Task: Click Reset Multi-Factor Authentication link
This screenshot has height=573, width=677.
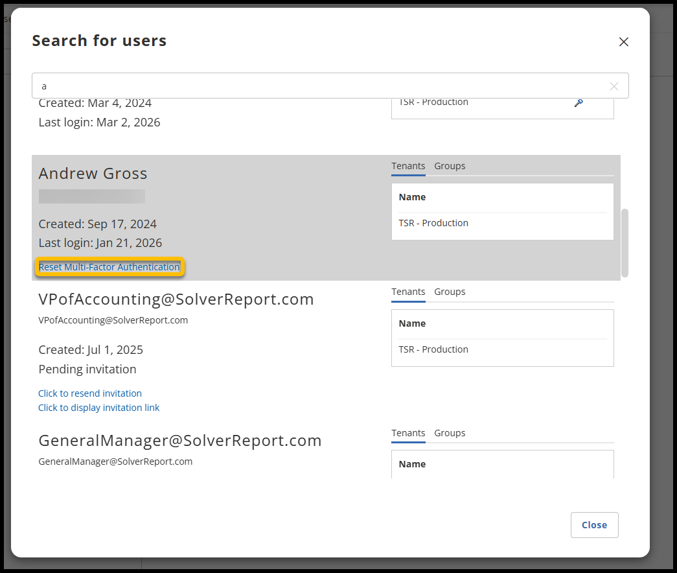Action: (109, 267)
